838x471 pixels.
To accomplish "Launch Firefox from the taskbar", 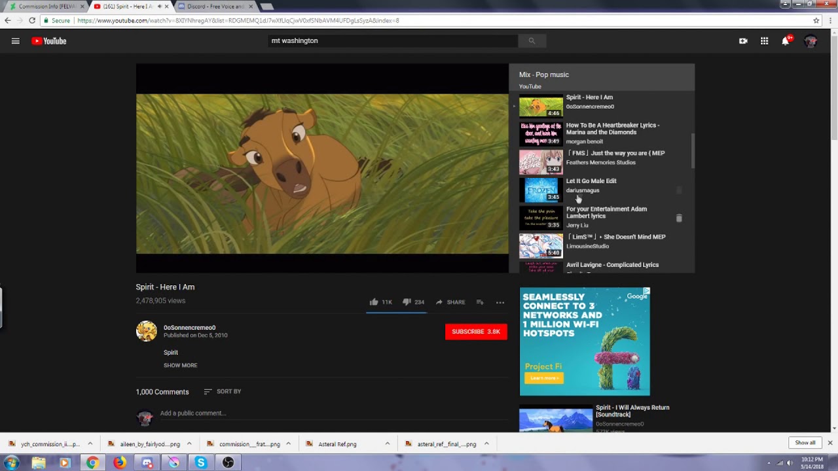I will pos(119,462).
